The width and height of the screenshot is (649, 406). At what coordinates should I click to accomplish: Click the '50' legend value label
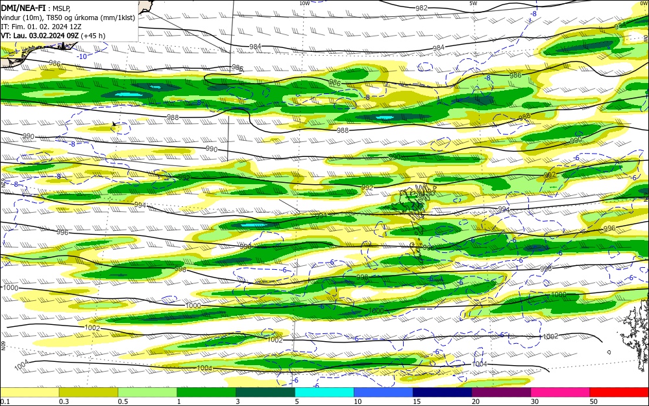[x=594, y=401]
